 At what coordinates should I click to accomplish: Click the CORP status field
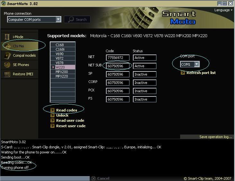[x=144, y=83]
